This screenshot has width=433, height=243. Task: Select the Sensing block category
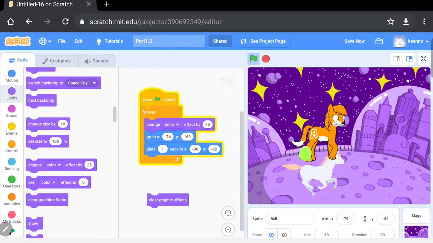point(12,164)
